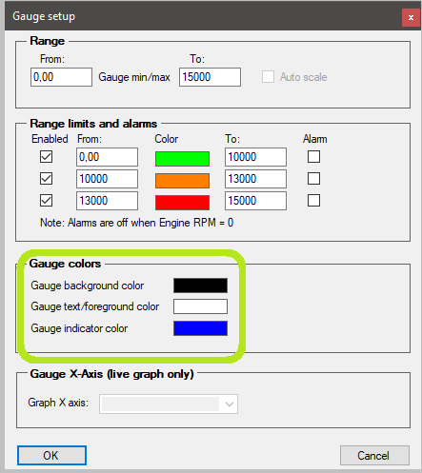This screenshot has height=473, width=422.
Task: Click the Cancel button
Action: pos(374,456)
